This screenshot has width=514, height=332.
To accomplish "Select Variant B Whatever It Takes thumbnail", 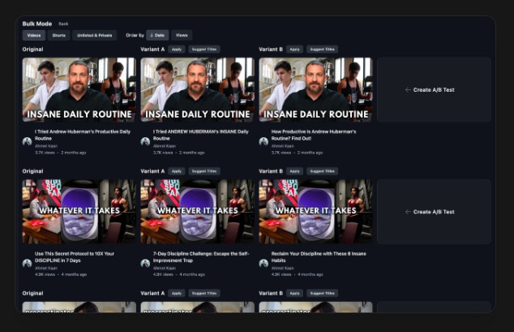I will [315, 211].
